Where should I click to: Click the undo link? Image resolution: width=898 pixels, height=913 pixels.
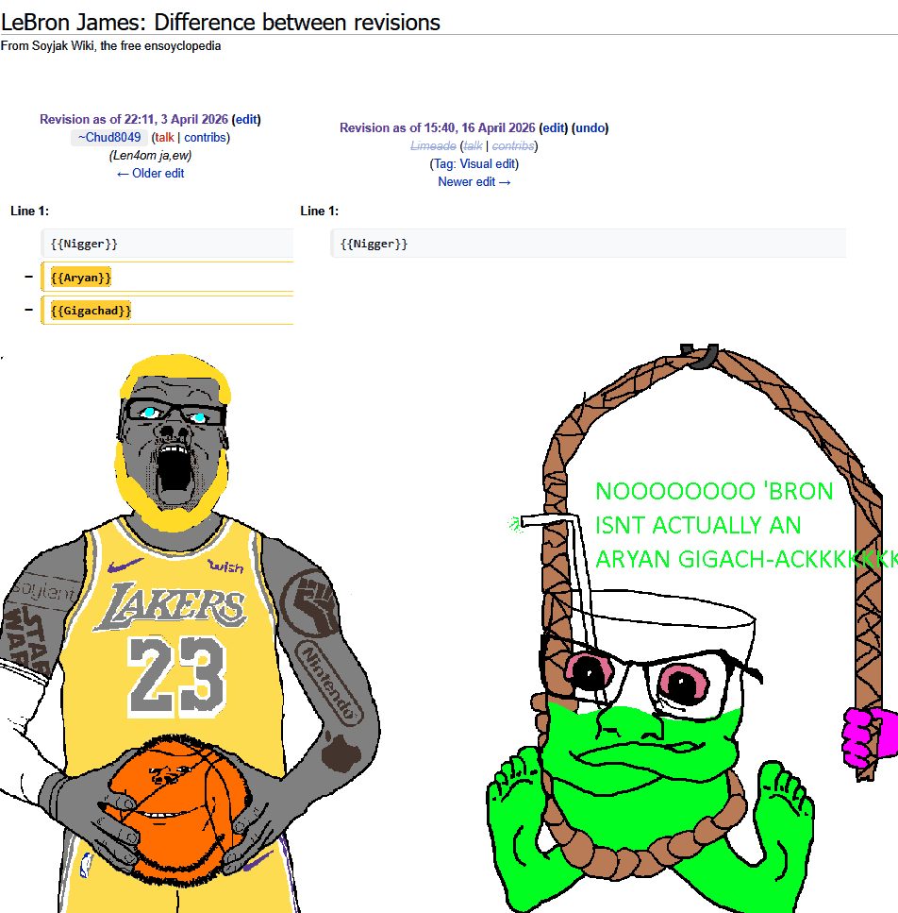coord(590,128)
